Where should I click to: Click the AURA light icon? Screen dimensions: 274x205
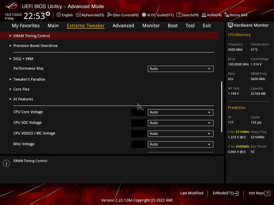204,15
